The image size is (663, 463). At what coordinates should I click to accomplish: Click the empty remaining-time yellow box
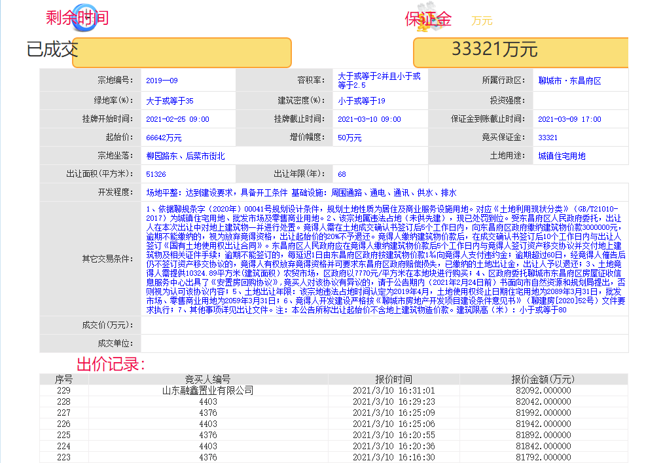click(x=181, y=52)
